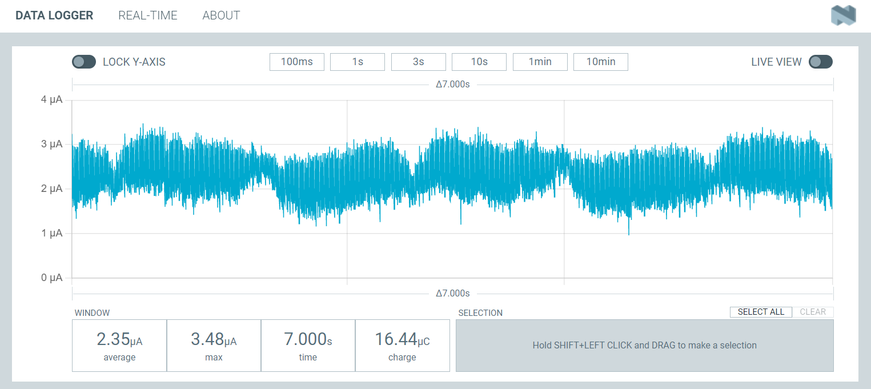The image size is (871, 389).
Task: Click the 3 µA axis label
Action: [51, 144]
